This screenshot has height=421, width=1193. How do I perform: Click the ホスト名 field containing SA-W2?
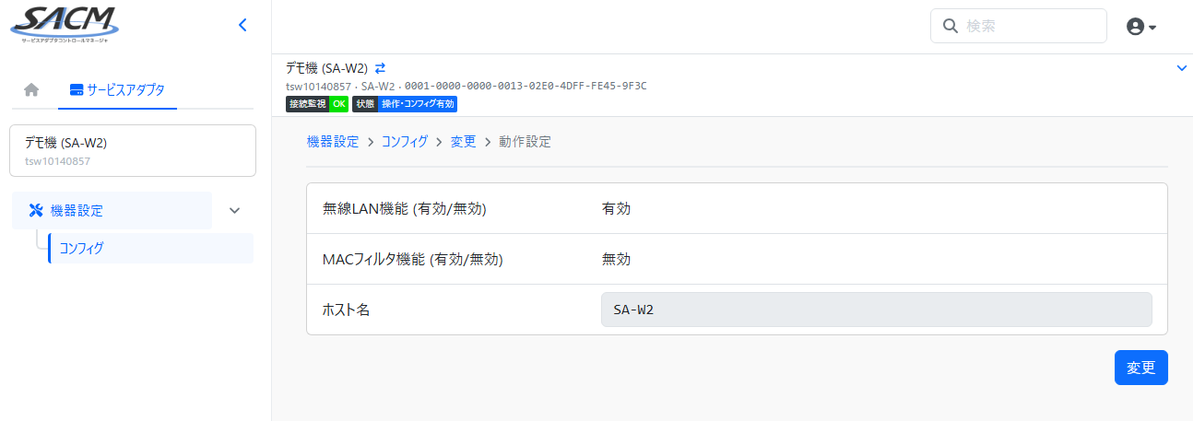pos(876,310)
